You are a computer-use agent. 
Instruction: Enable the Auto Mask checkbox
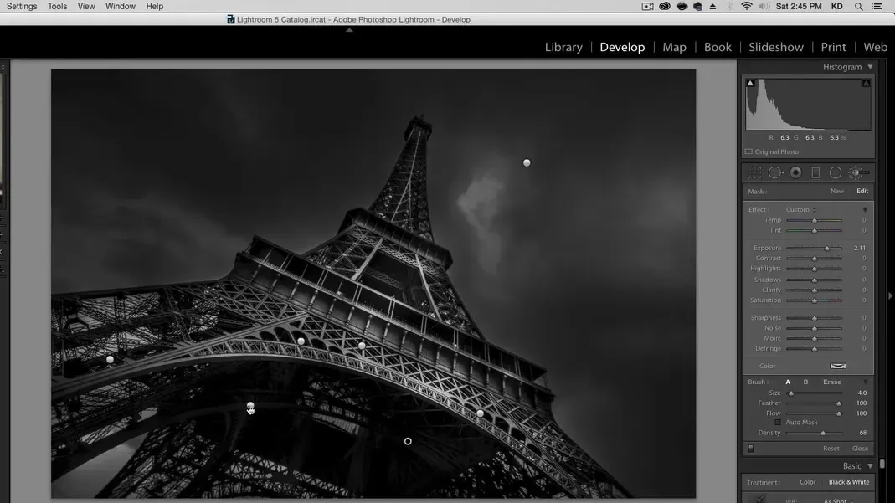click(x=778, y=423)
